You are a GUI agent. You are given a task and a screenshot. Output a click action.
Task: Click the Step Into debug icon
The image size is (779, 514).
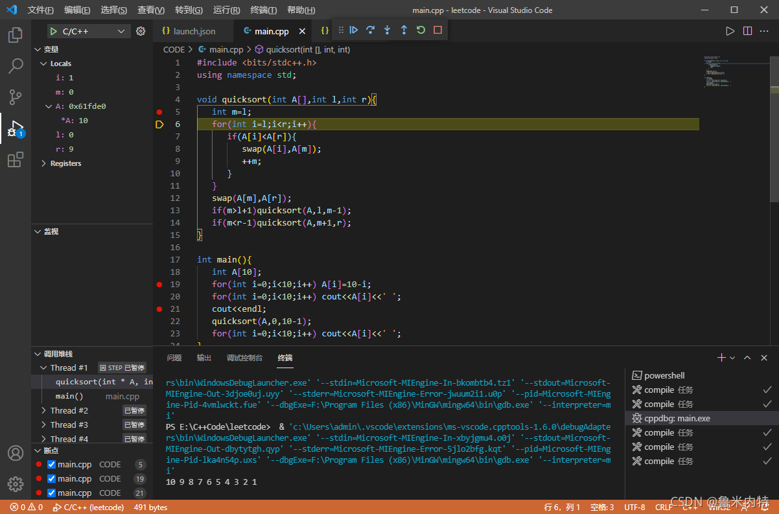[x=386, y=30]
